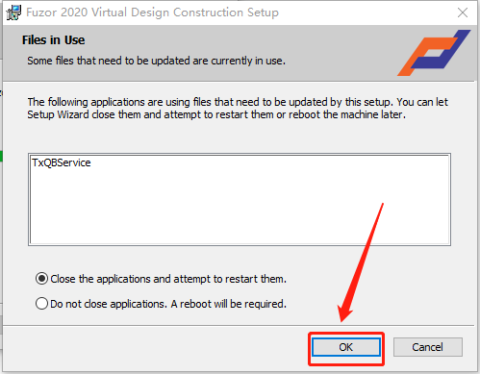This screenshot has height=374, width=480.
Task: Click the 'Files in Use' heading
Action: click(53, 40)
